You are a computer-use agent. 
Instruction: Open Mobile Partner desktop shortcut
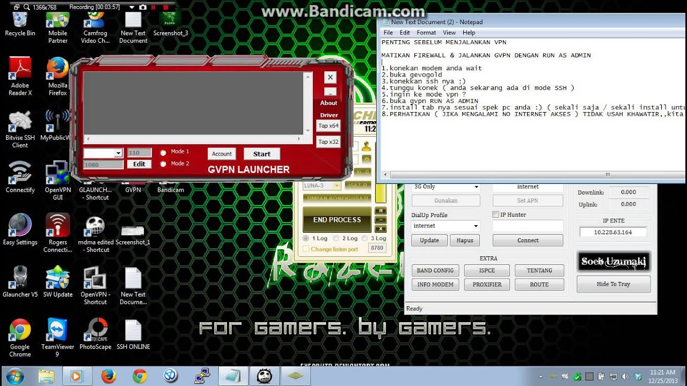(x=57, y=28)
